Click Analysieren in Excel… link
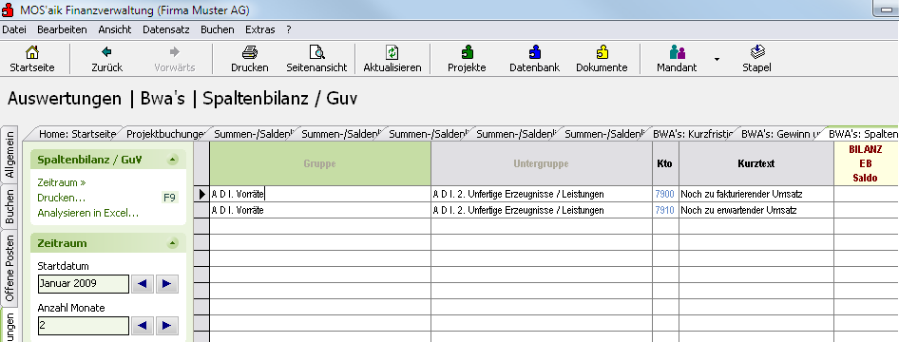 pyautogui.click(x=87, y=213)
